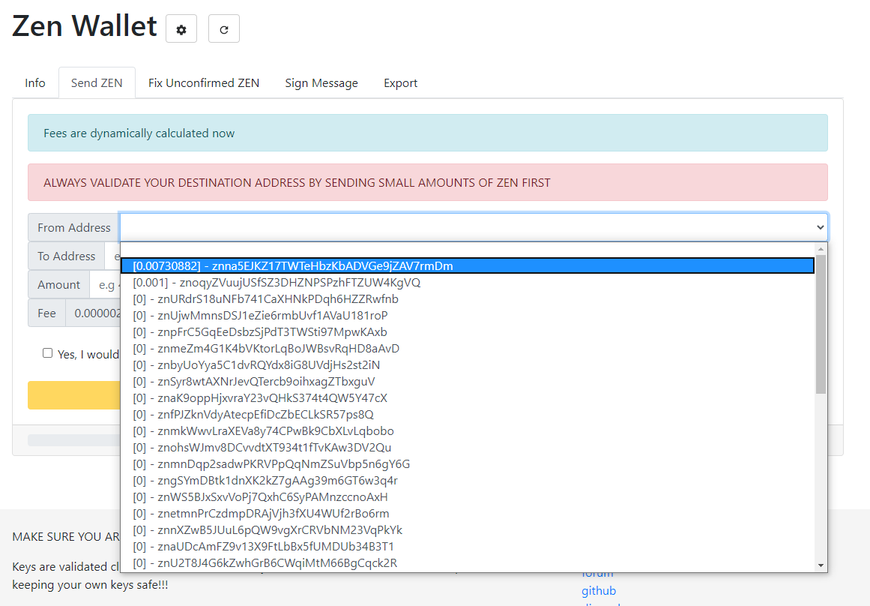The width and height of the screenshot is (870, 606).
Task: Select the Send ZEN tab
Action: click(97, 82)
